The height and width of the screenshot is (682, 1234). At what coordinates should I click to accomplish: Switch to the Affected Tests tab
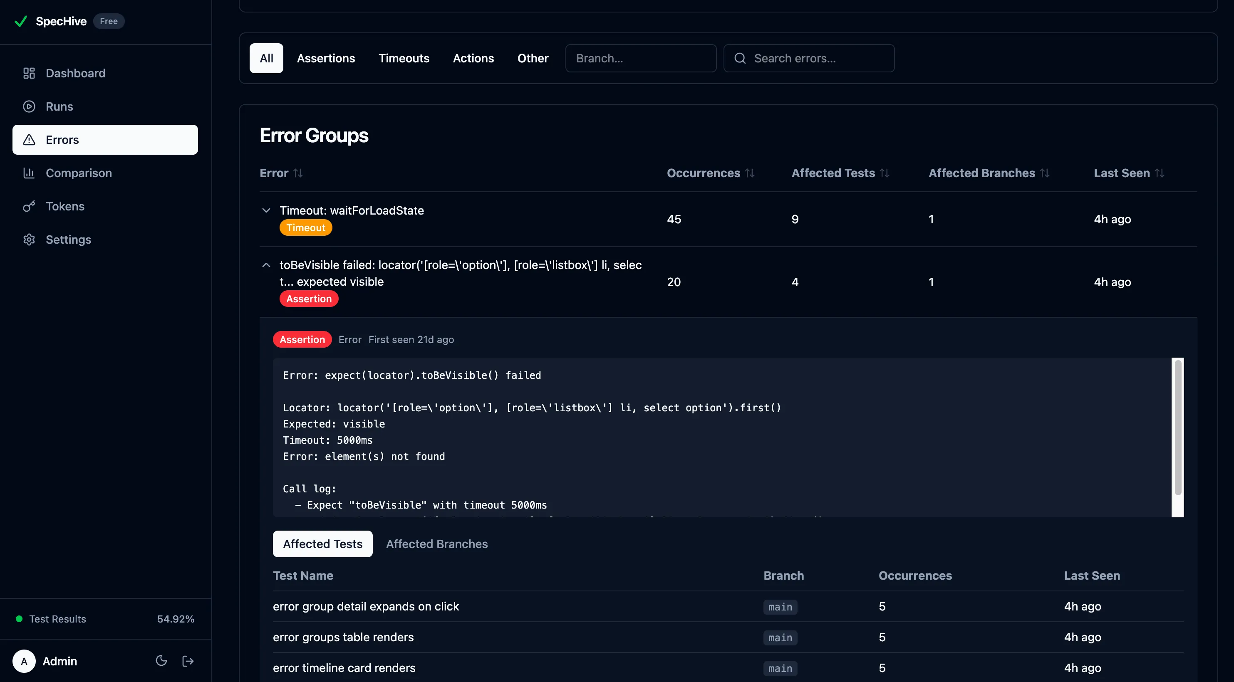point(323,544)
